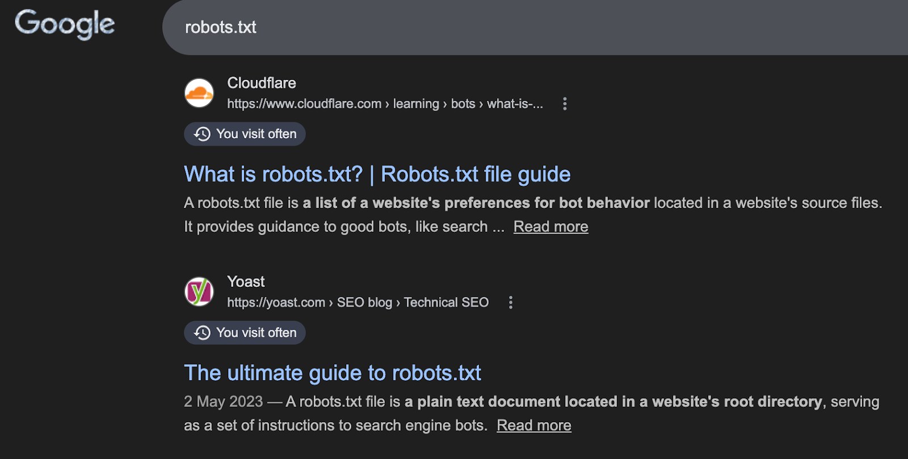Click 'Read more' on the Yoast snippet
This screenshot has height=459, width=908.
click(533, 424)
